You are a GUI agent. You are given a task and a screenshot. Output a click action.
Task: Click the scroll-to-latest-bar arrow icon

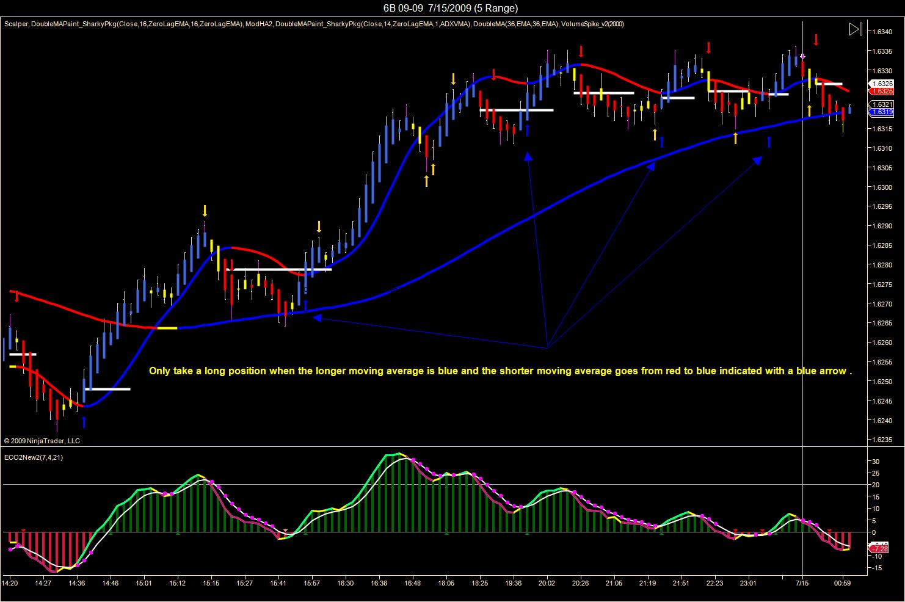pyautogui.click(x=856, y=29)
